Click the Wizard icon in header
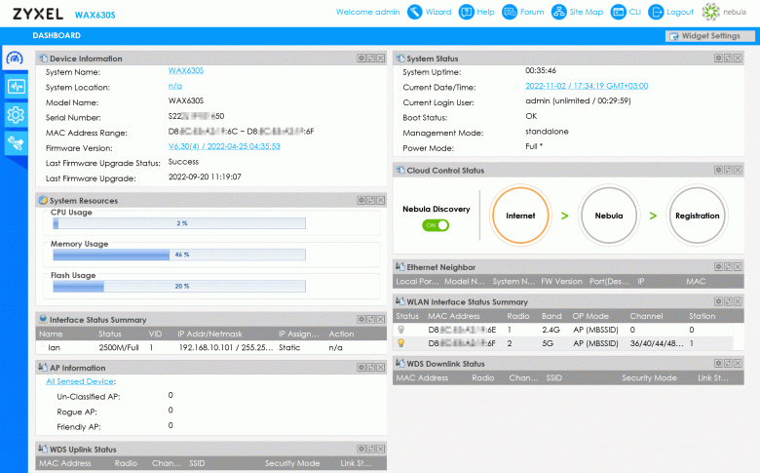This screenshot has height=473, width=760. [x=414, y=12]
